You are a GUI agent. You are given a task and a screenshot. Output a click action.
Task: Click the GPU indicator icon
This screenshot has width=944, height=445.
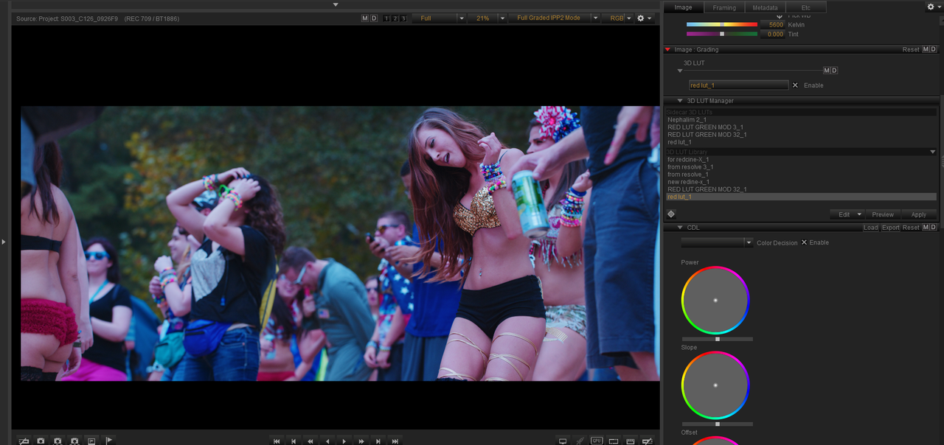pyautogui.click(x=597, y=441)
